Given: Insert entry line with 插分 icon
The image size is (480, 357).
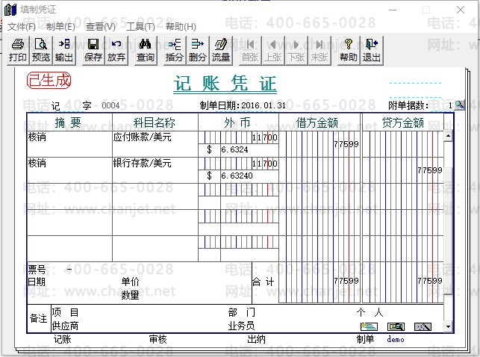Looking at the screenshot, I should tap(175, 50).
